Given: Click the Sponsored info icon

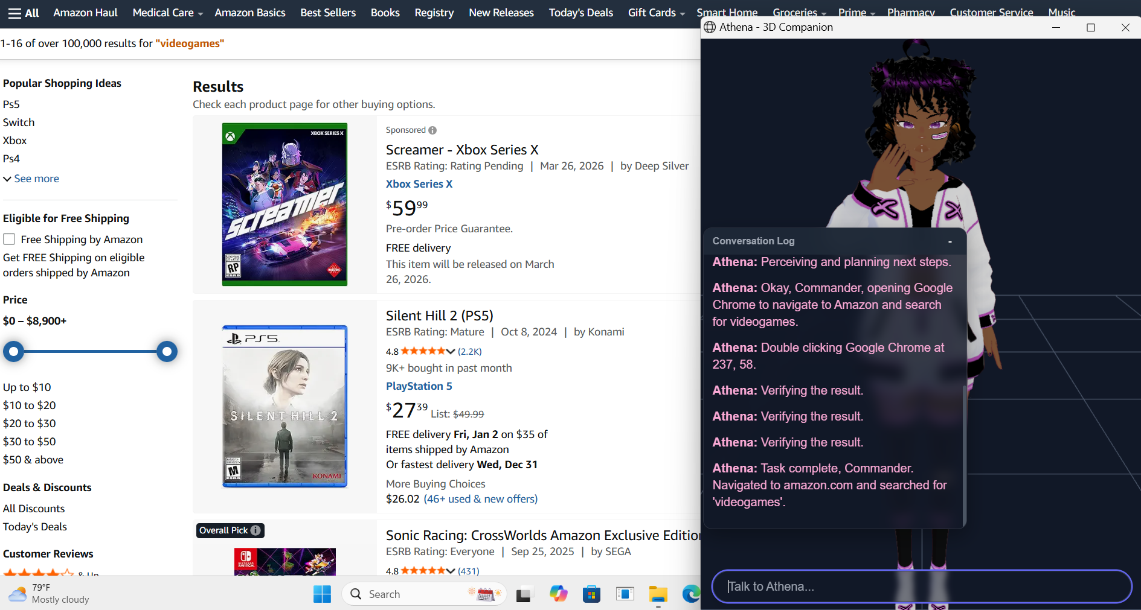Looking at the screenshot, I should tap(432, 130).
